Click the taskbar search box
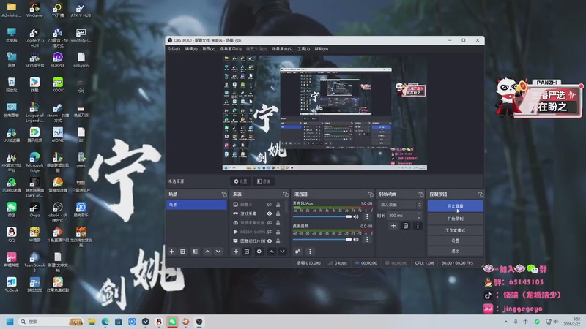 (51, 322)
